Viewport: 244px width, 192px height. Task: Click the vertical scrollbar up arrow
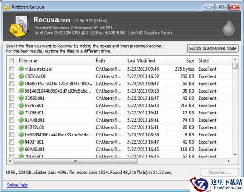tap(235, 60)
